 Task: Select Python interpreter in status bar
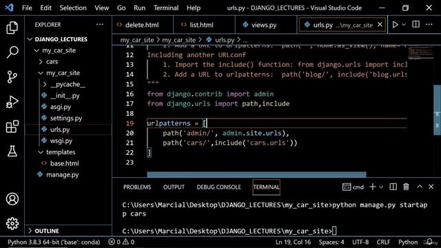point(54,242)
